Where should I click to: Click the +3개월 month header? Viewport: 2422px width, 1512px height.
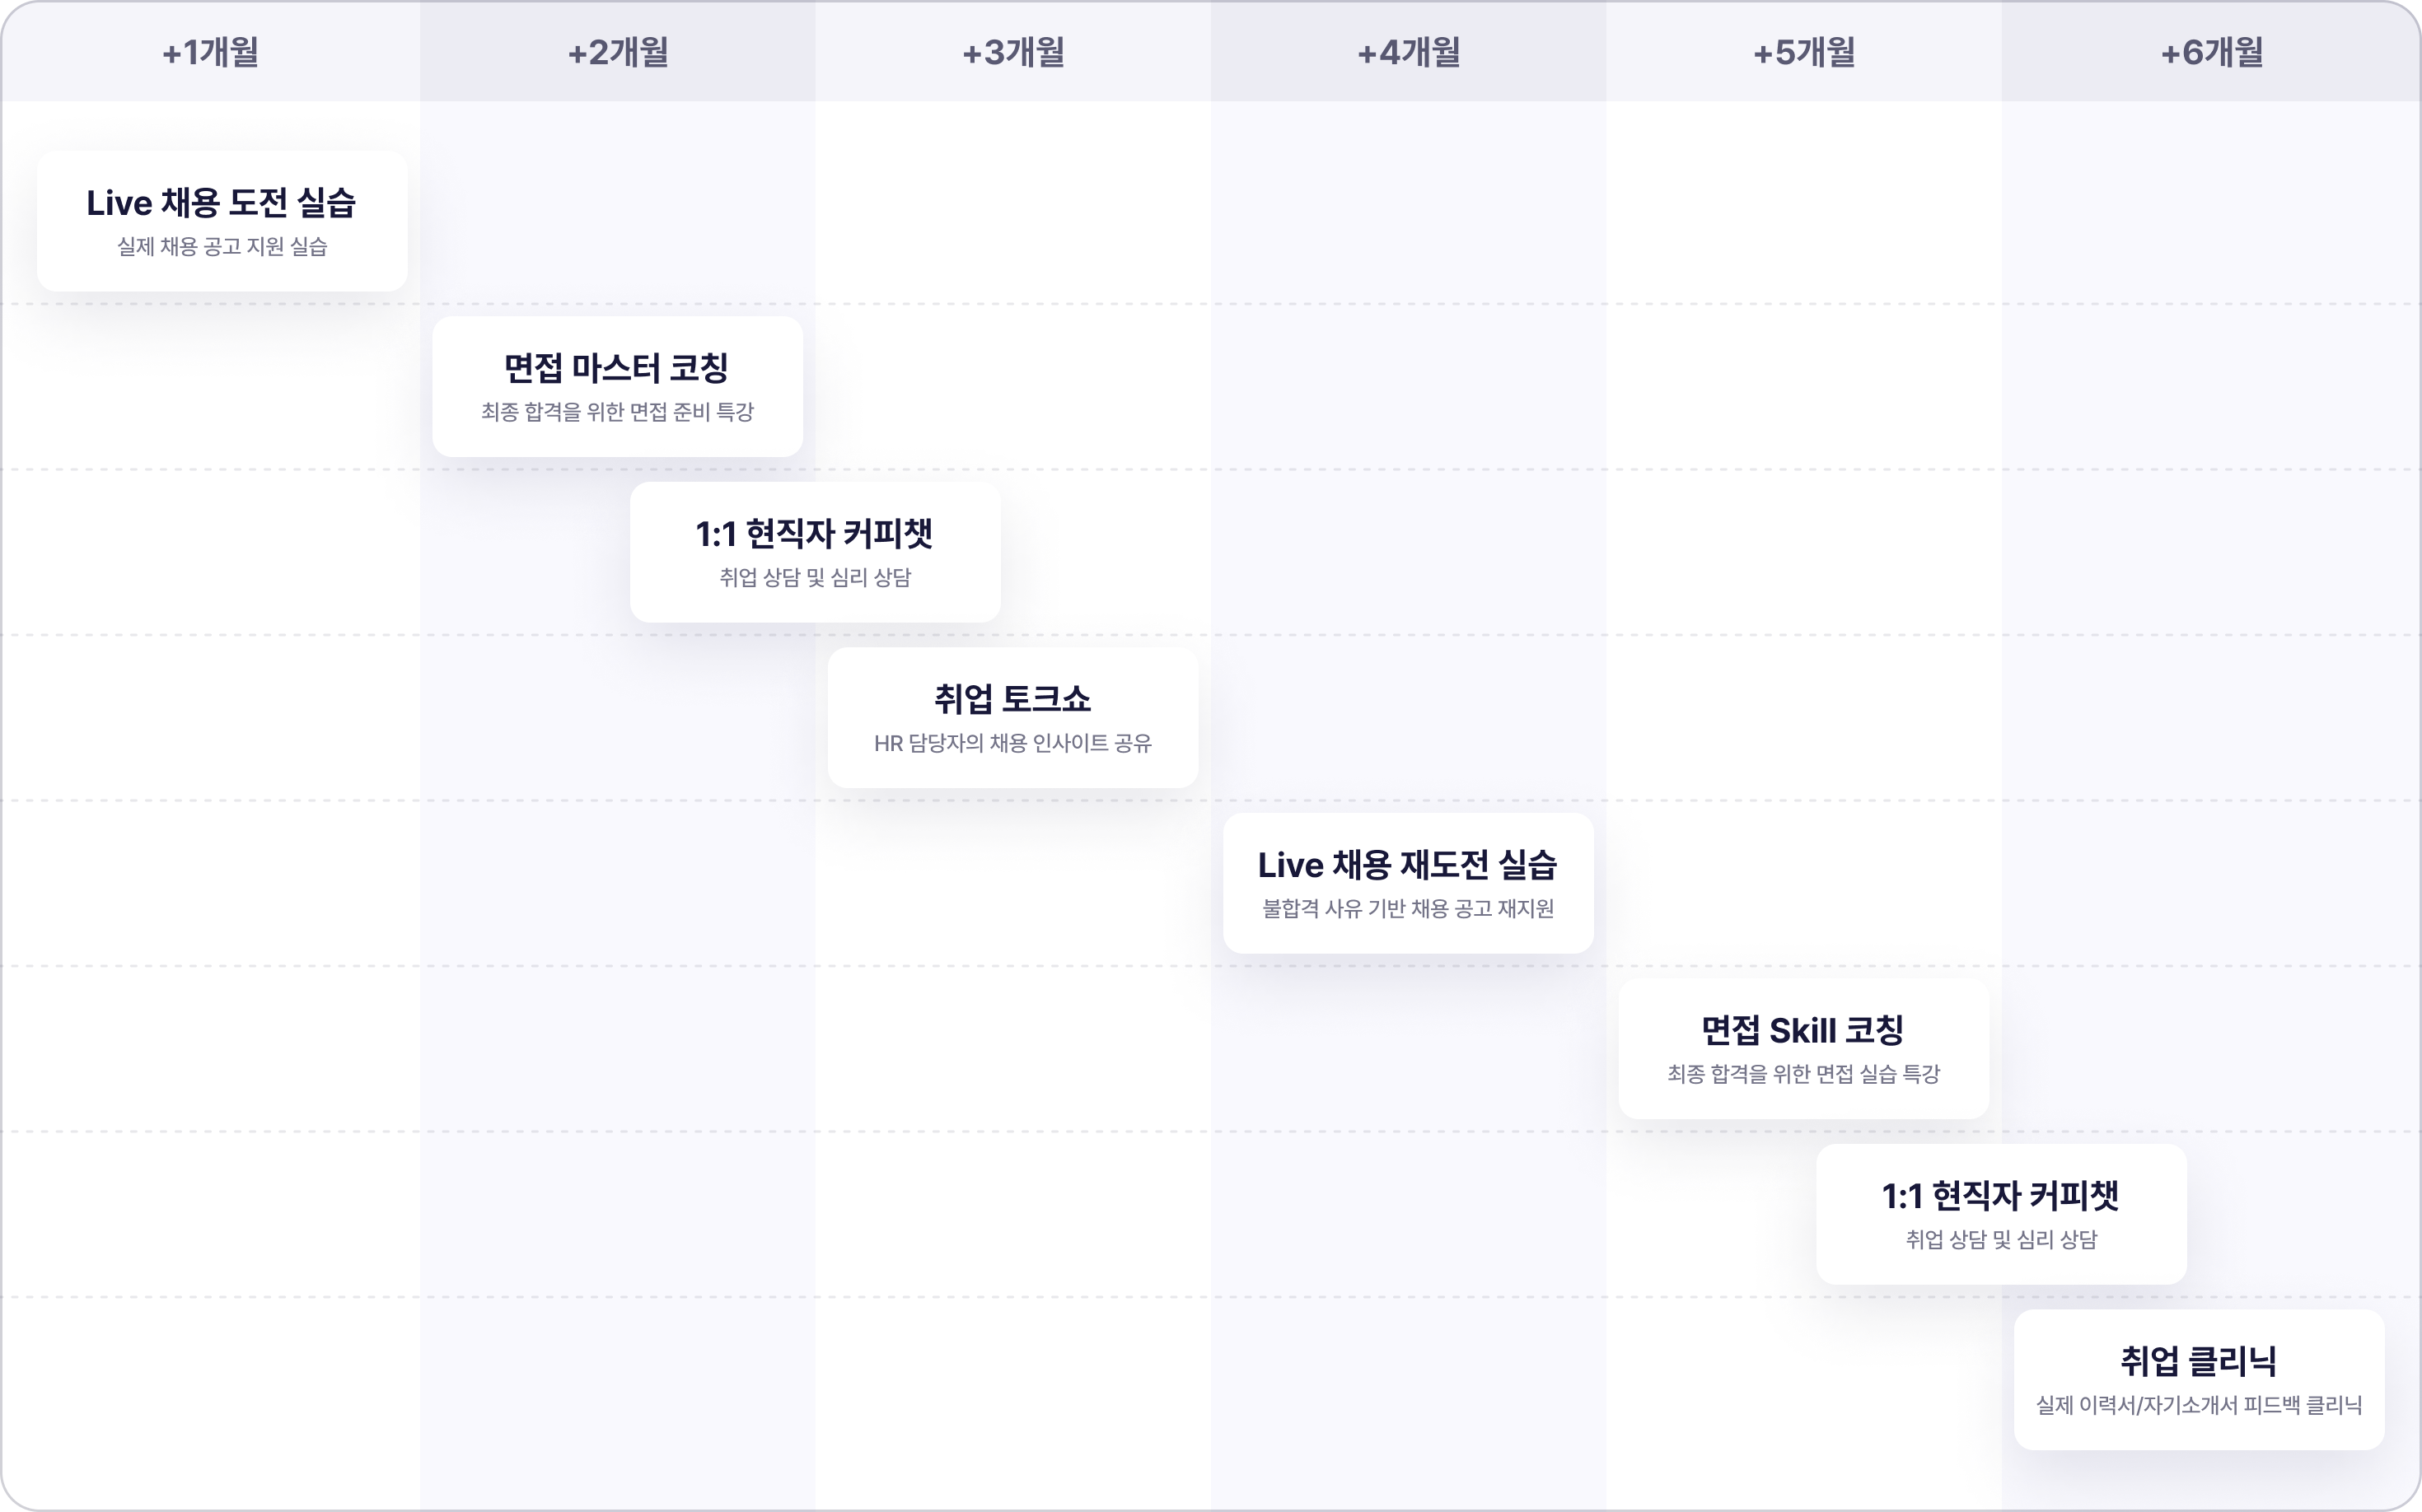pyautogui.click(x=1012, y=52)
